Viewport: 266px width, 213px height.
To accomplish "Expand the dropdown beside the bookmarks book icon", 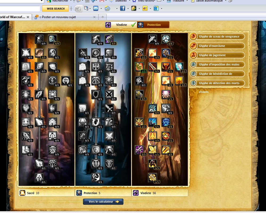I will pos(90,9).
